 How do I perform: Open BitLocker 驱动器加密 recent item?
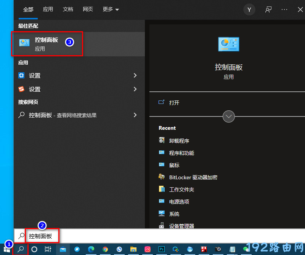point(193,177)
